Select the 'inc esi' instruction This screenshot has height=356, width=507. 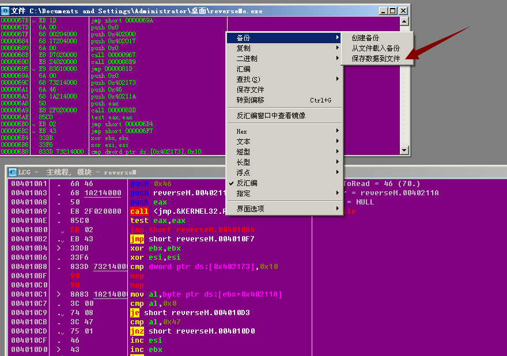pos(146,340)
